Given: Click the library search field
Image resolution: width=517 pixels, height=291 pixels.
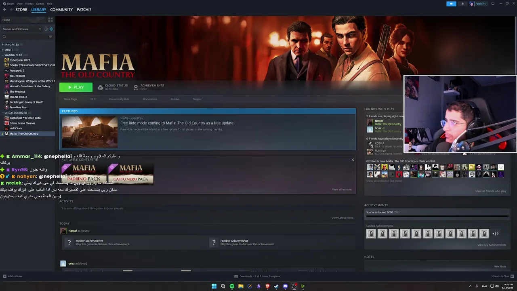Looking at the screenshot, I should 24,37.
